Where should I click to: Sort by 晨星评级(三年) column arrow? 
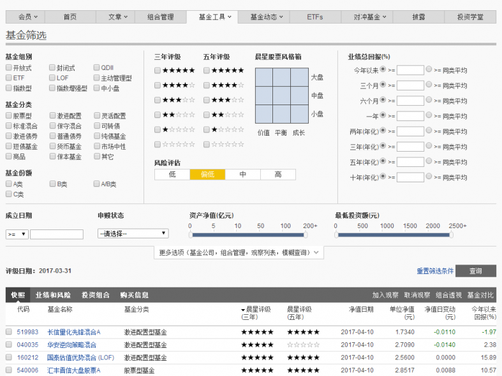click(x=243, y=310)
